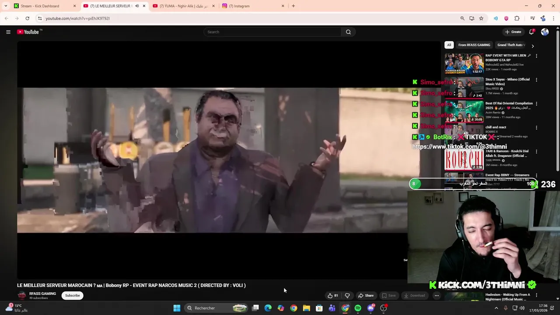This screenshot has width=560, height=315.
Task: Open the Extensions puzzle icon
Action: point(517,18)
